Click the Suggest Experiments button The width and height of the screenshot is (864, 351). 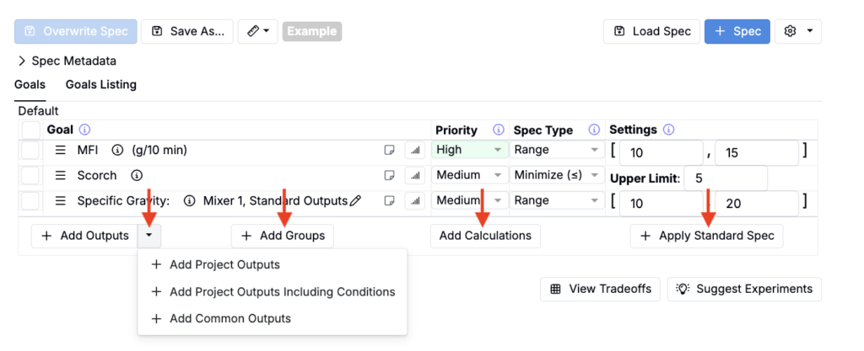tap(744, 289)
